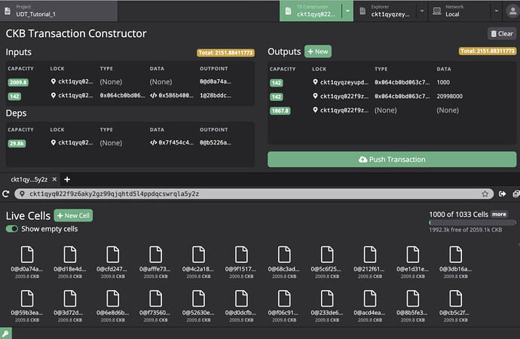Click lock address ckt1qyqzeyupd in outputs
Image resolution: width=520 pixels, height=339 pixels.
coord(344,82)
